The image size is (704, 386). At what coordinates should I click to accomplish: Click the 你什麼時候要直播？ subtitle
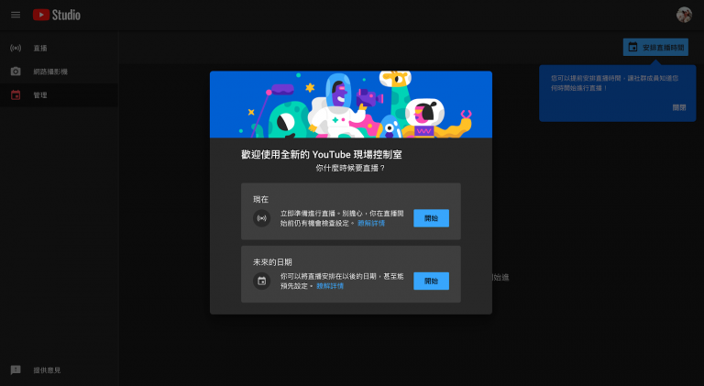tap(351, 168)
